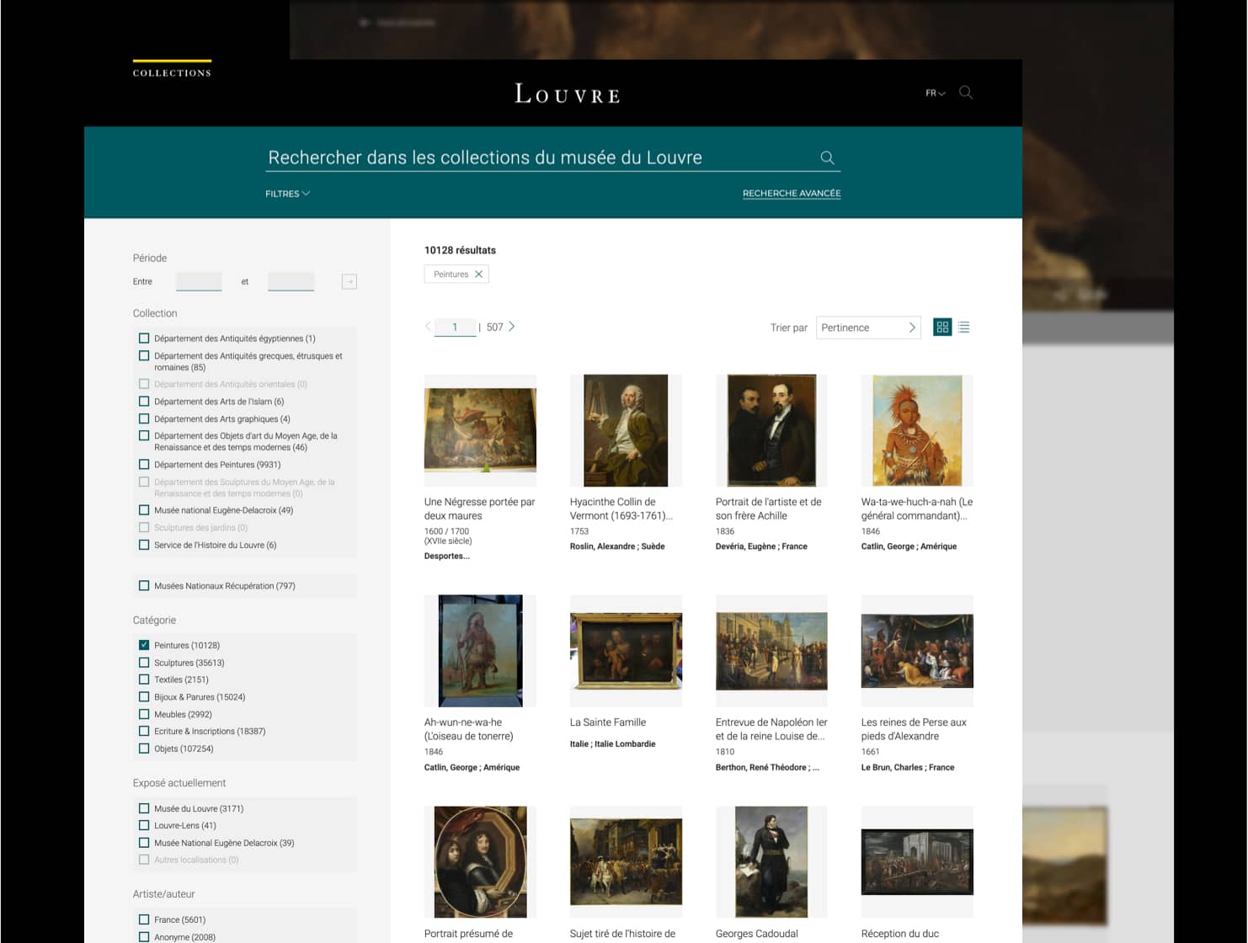Go to previous results page arrow
This screenshot has height=943, width=1248.
tap(428, 327)
